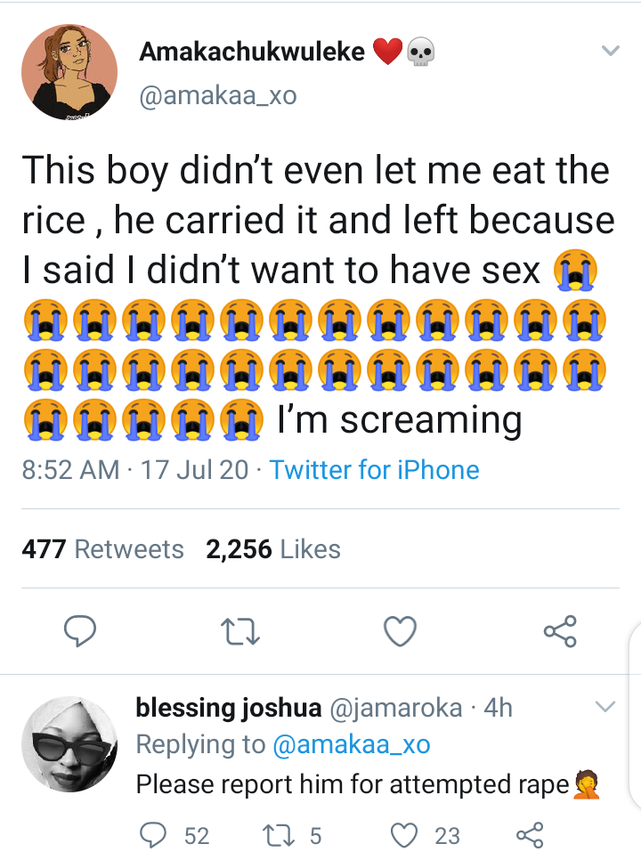Open options chevron on blessing joshua's reply
This screenshot has height=860, width=641.
[604, 706]
